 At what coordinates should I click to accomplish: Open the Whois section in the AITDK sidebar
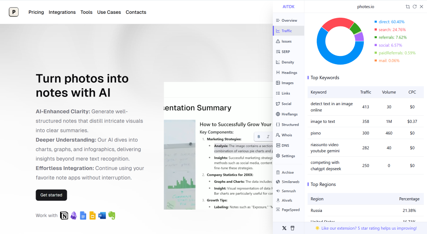tap(288, 135)
